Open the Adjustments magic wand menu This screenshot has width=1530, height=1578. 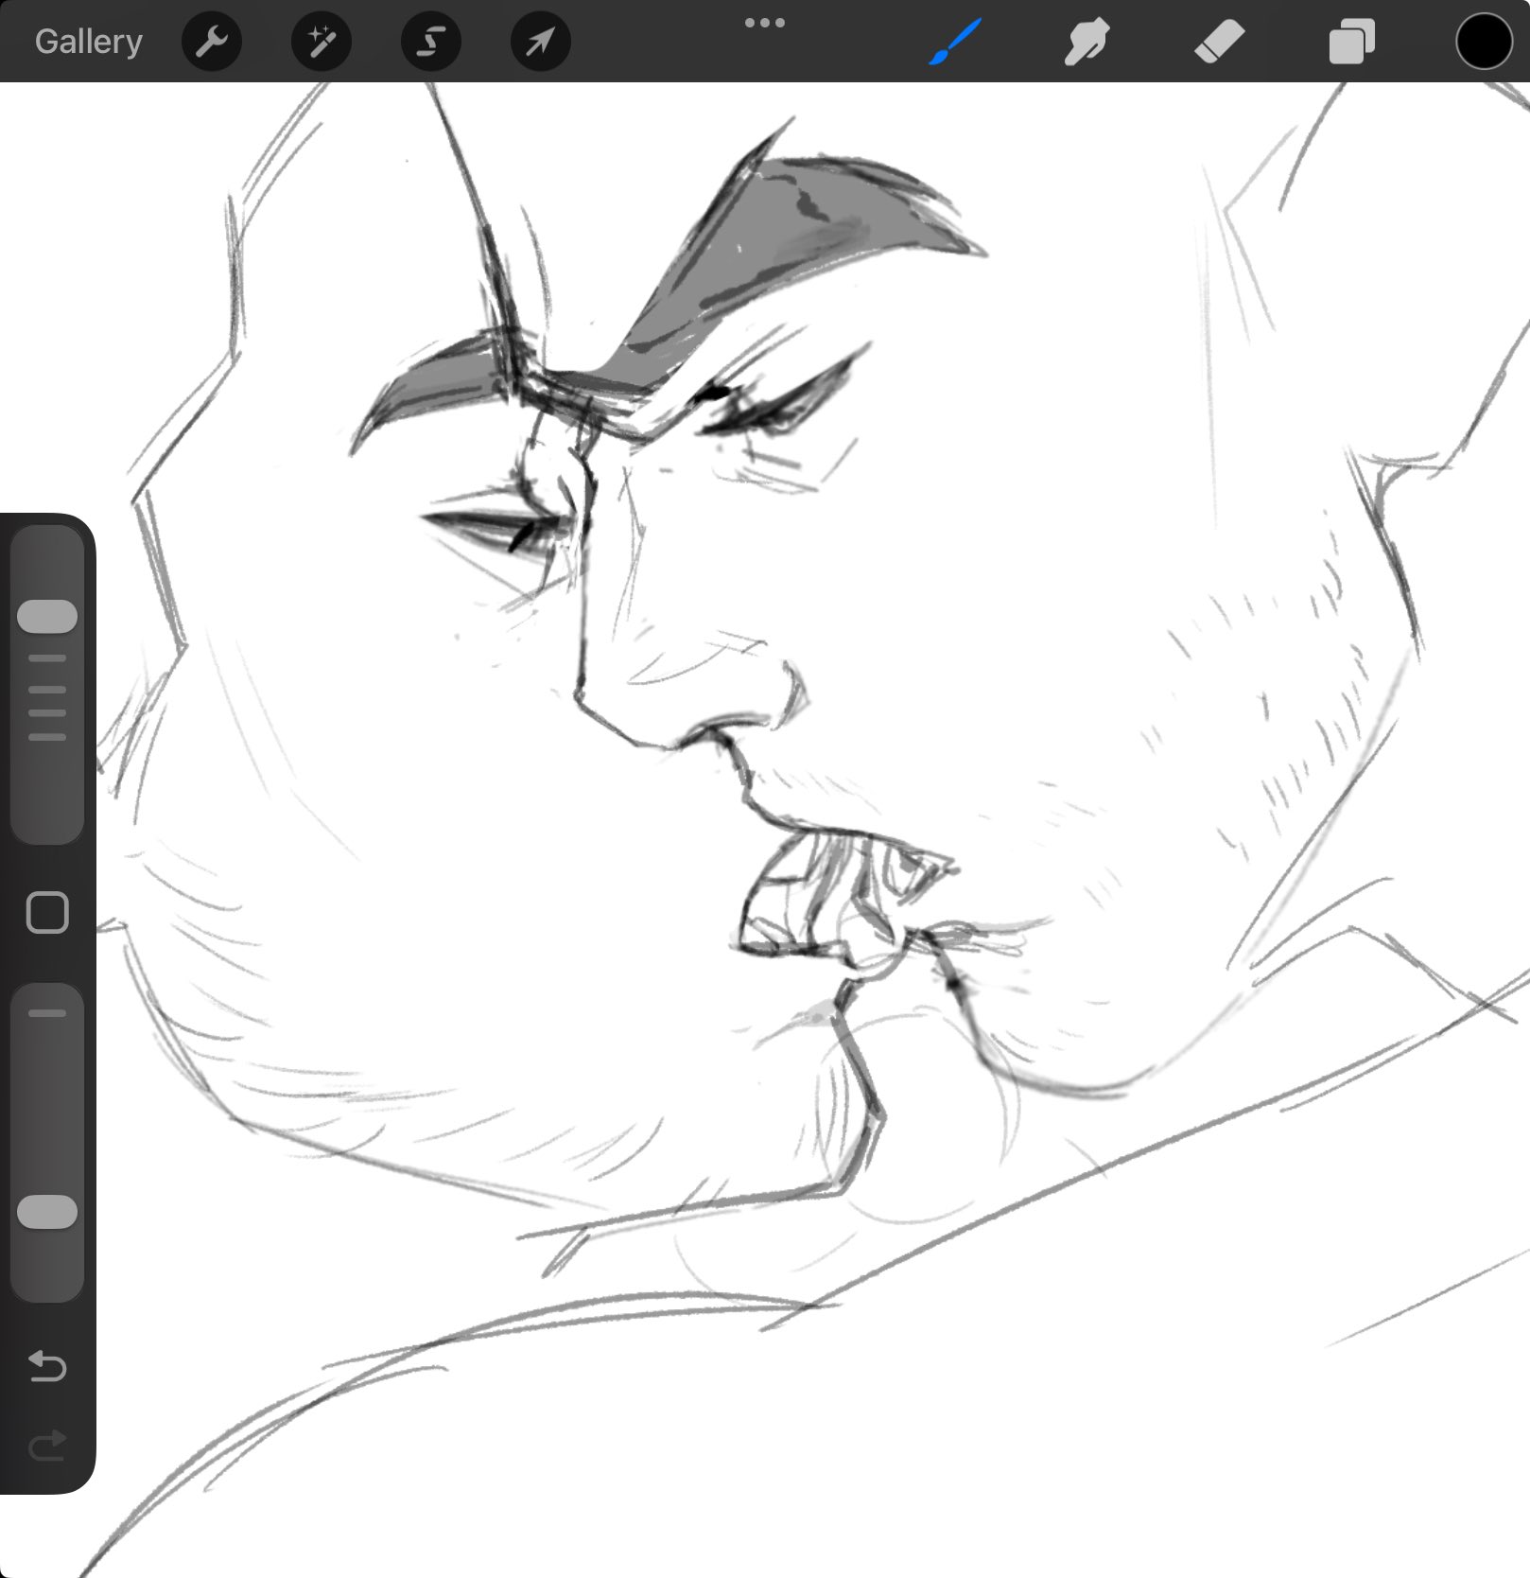[322, 42]
